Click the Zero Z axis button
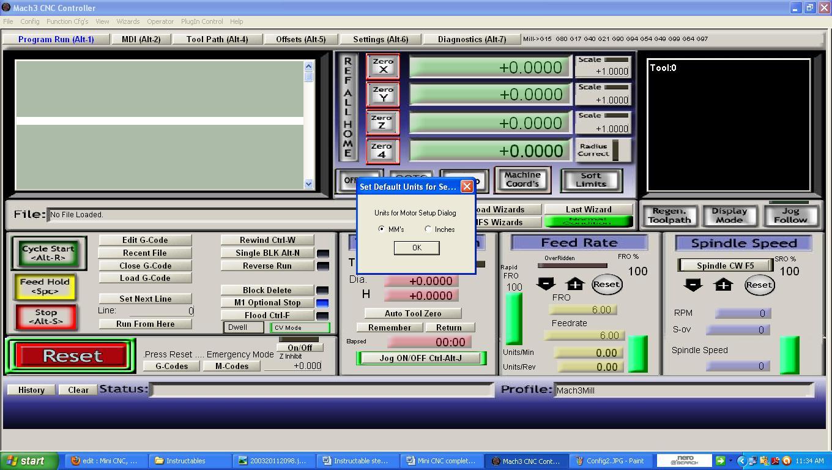Screen dimensions: 832x470 (x=383, y=122)
